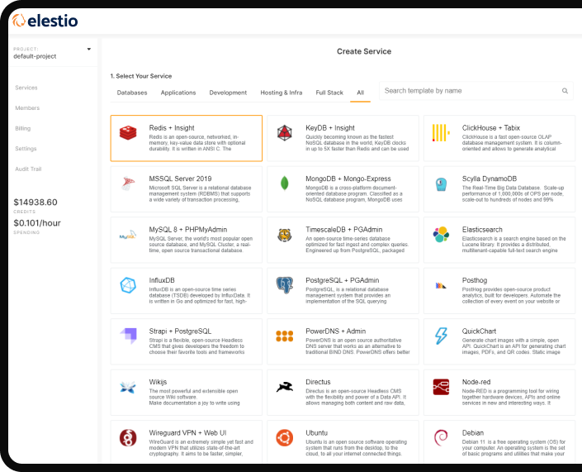Select the Elasticsearch service card

pos(499,235)
